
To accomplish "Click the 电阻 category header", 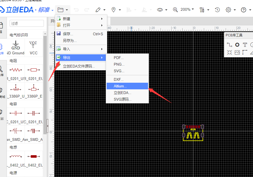I will coord(13,61).
